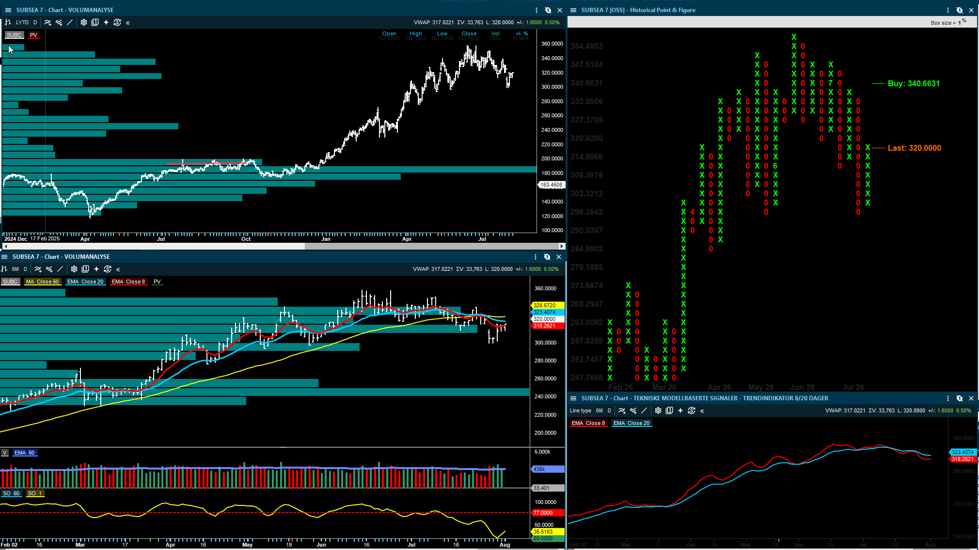Toggle the green PV legend in the lower chart
The width and height of the screenshot is (979, 550).
click(x=157, y=282)
